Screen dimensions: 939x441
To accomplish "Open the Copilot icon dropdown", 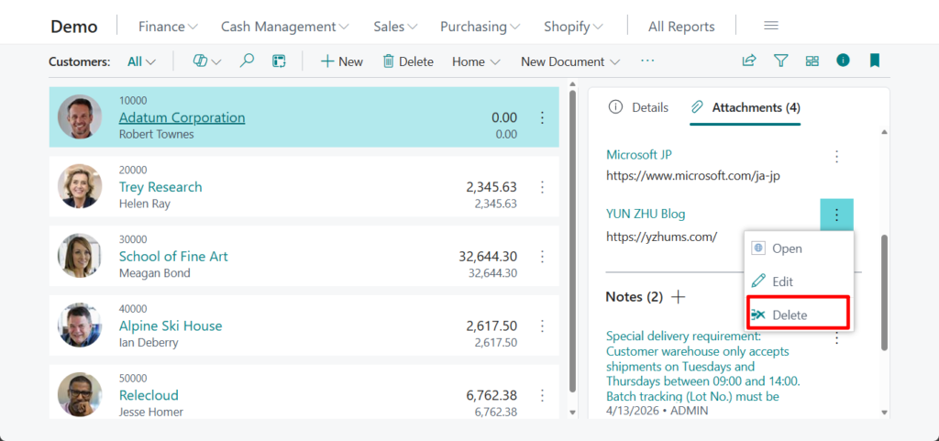I will click(x=207, y=61).
